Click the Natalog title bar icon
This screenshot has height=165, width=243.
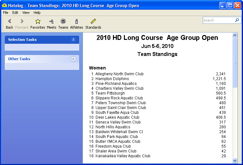coord(5,5)
